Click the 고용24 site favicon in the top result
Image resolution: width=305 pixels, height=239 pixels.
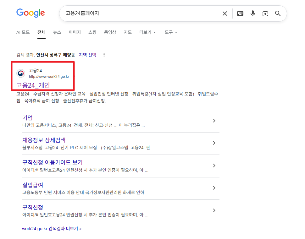(20, 73)
